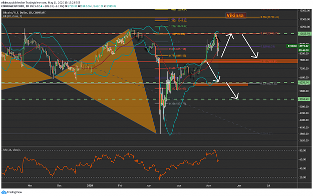Viewport: 313px width, 196px height.
Task: Click the BTCUSD green price tag
Action: click(292, 46)
